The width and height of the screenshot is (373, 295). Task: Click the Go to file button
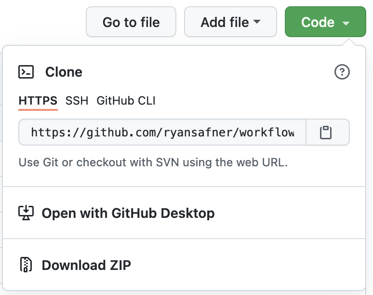coord(131,22)
